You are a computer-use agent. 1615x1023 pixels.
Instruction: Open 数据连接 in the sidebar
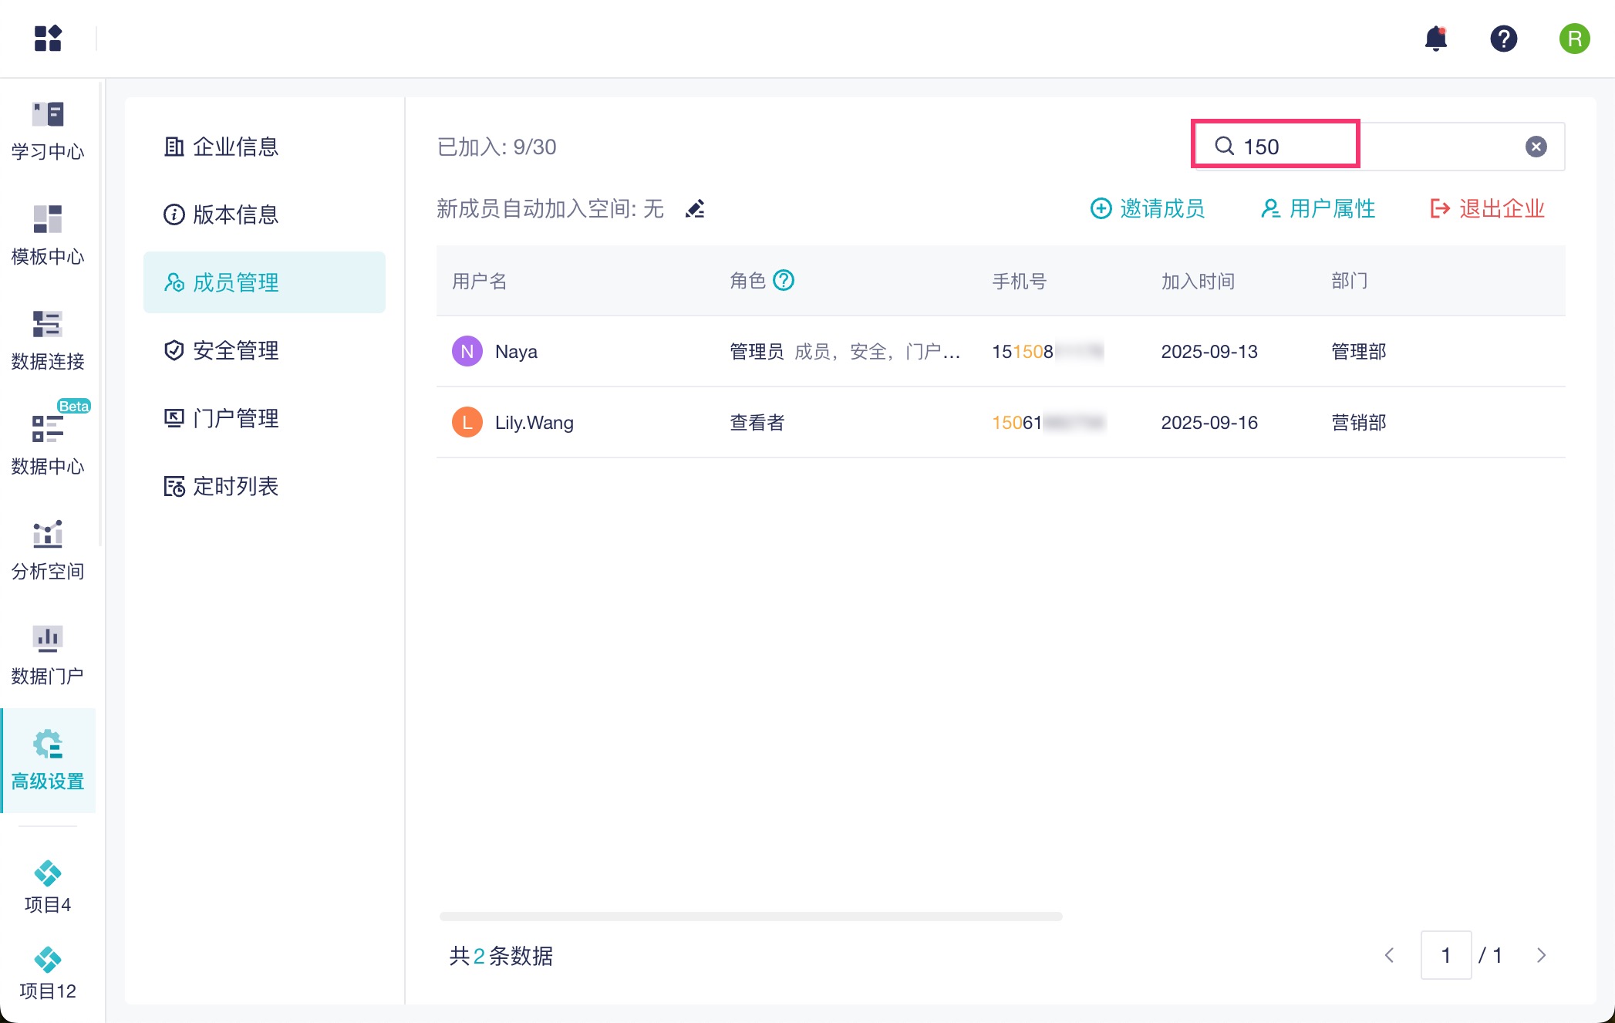(48, 339)
